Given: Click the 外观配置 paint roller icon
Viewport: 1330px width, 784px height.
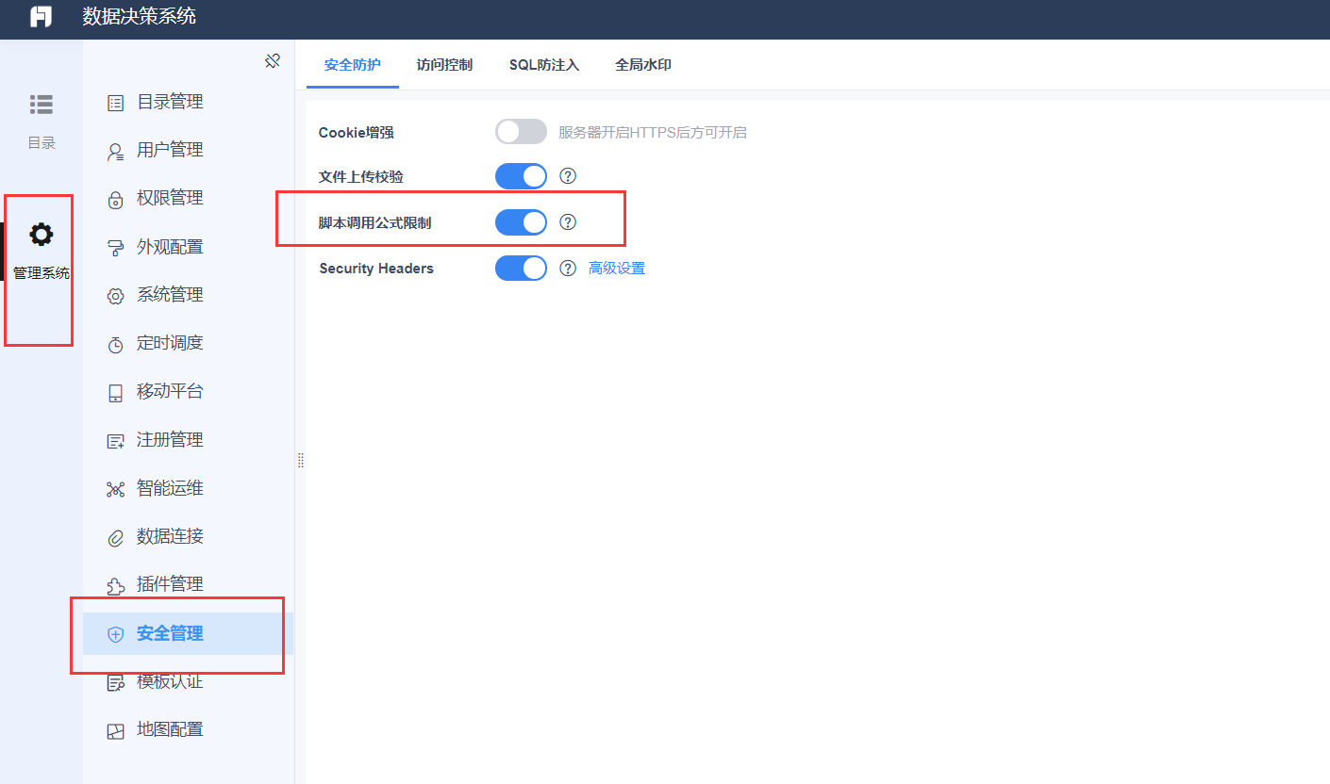Looking at the screenshot, I should (x=116, y=248).
